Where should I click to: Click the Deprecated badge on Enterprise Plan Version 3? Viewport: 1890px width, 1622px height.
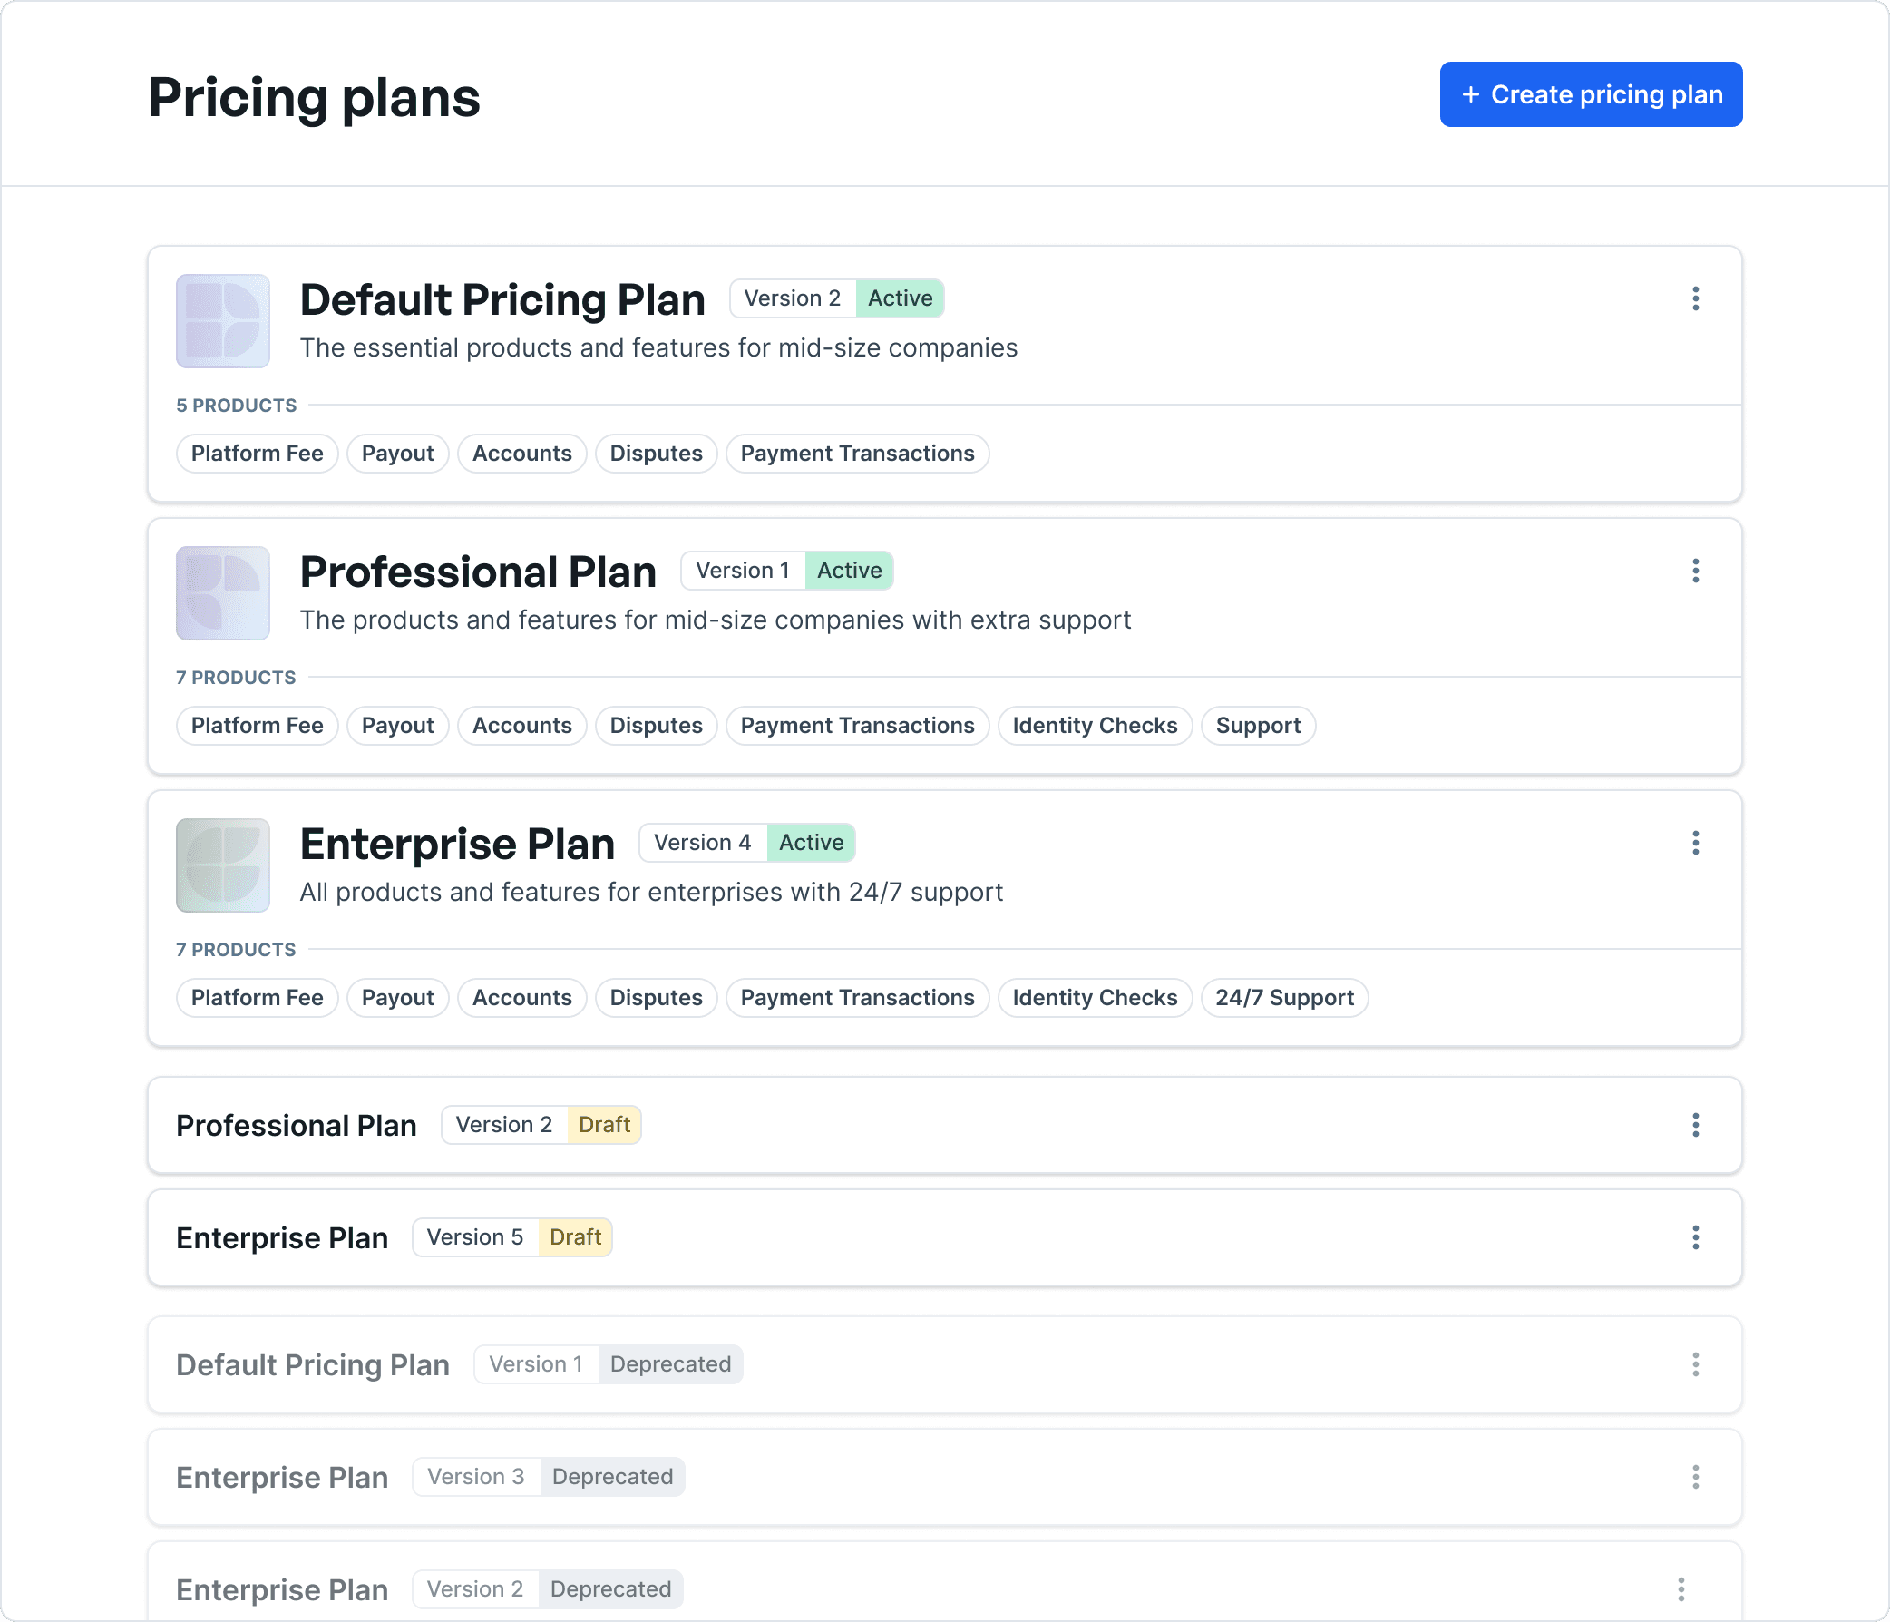tap(612, 1476)
